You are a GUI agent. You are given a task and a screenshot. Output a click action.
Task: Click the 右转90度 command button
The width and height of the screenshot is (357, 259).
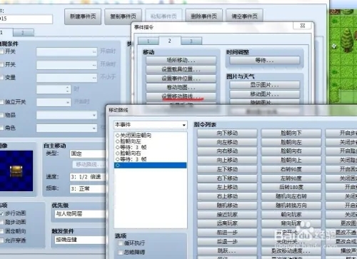[x=291, y=169]
